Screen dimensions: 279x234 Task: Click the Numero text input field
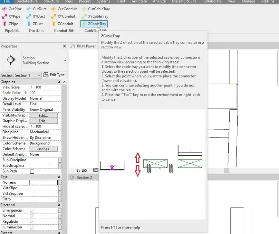point(43,182)
